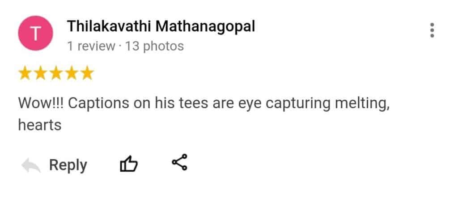Click the third yellow rating star
This screenshot has height=199, width=458.
56,73
